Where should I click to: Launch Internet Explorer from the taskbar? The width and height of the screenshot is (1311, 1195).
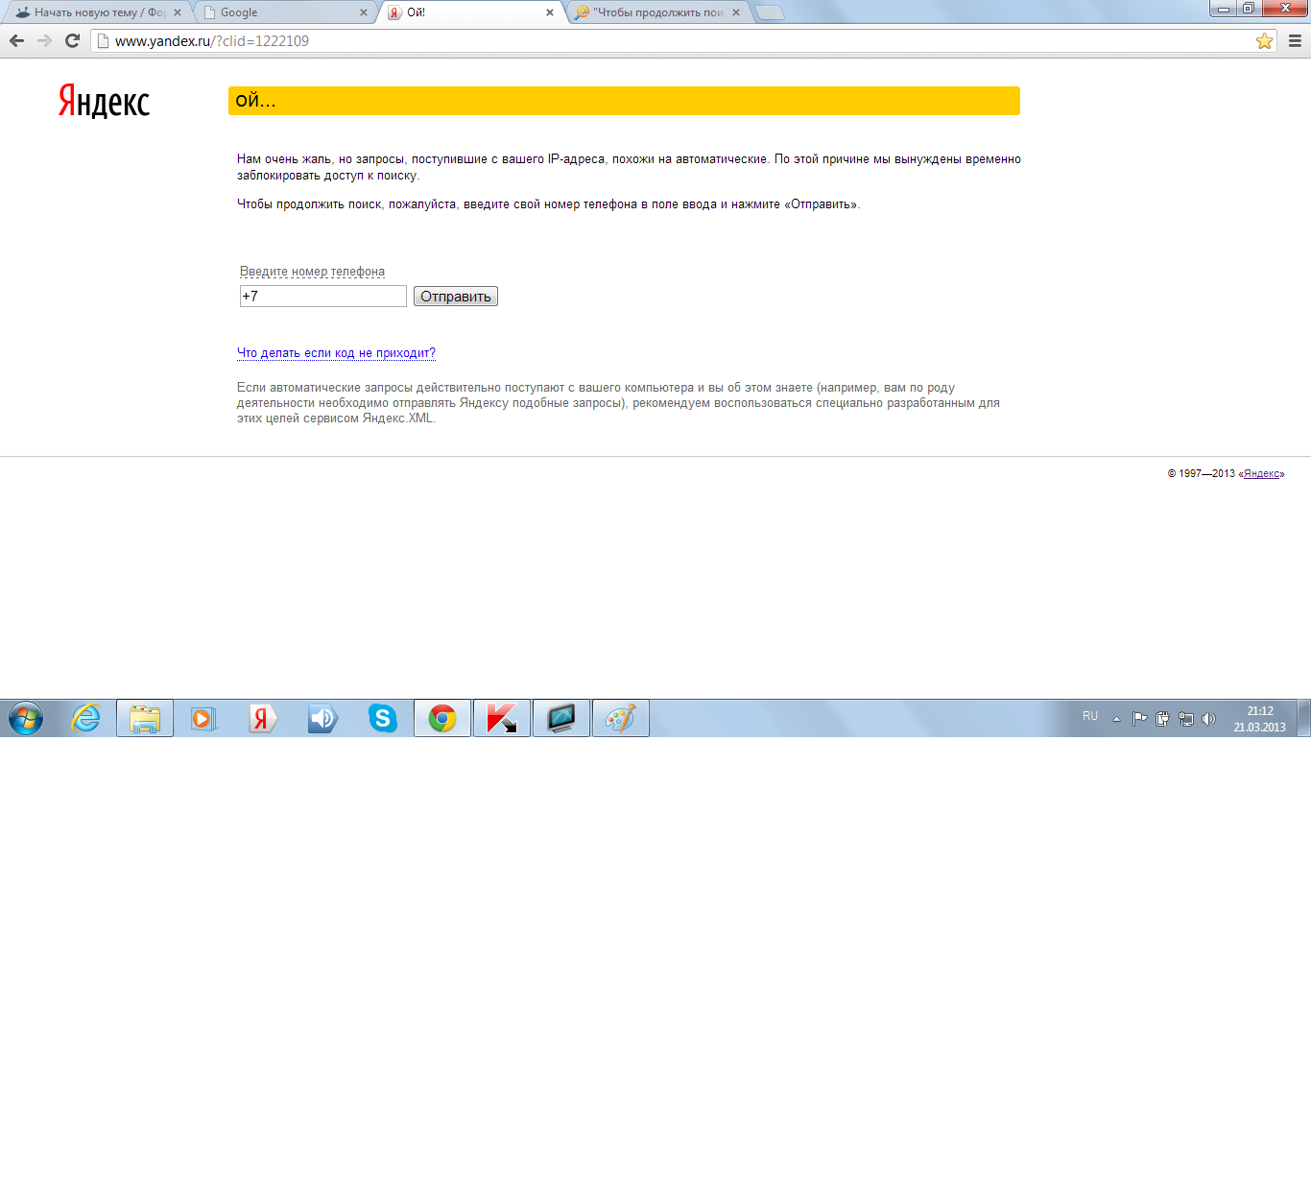[x=86, y=718]
